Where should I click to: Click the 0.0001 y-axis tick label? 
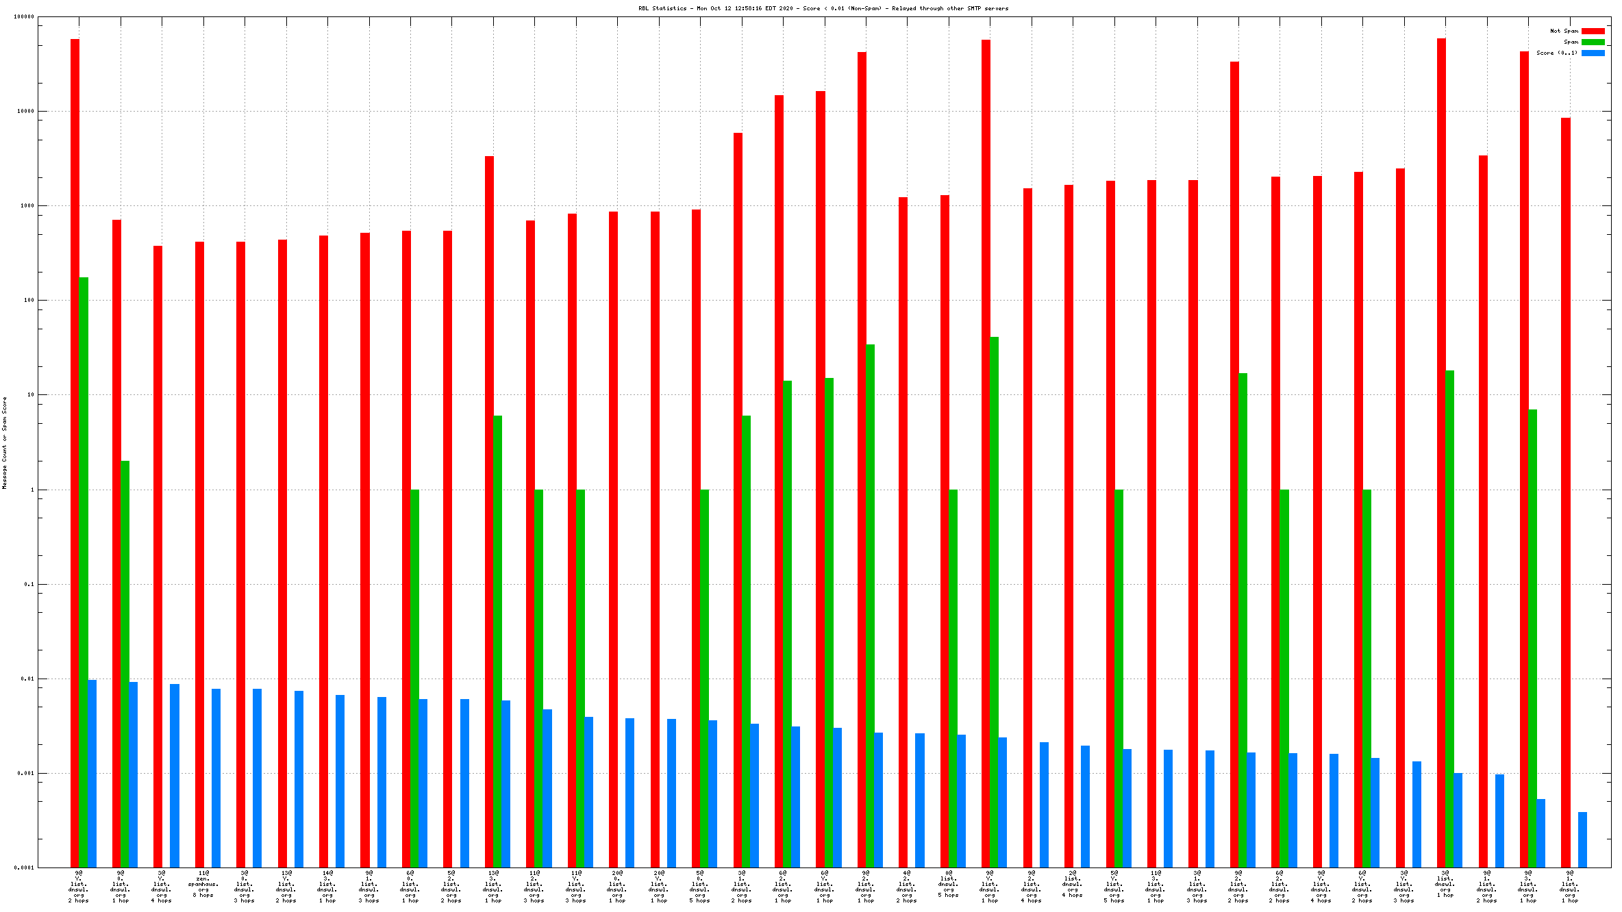pyautogui.click(x=25, y=867)
